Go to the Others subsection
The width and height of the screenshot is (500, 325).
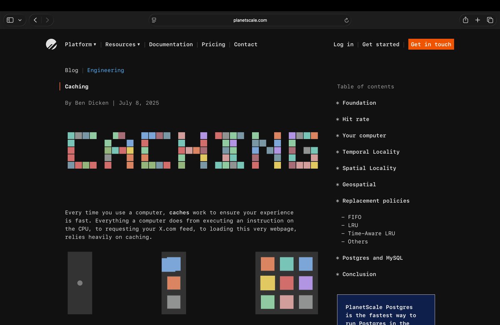point(358,241)
